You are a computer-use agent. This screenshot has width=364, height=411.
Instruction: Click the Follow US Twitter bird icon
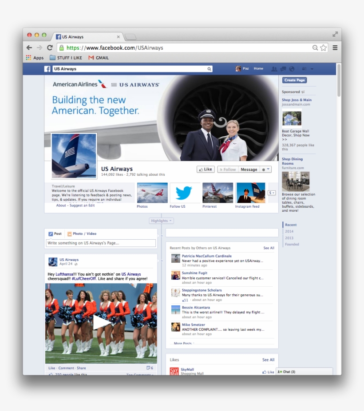pos(185,192)
